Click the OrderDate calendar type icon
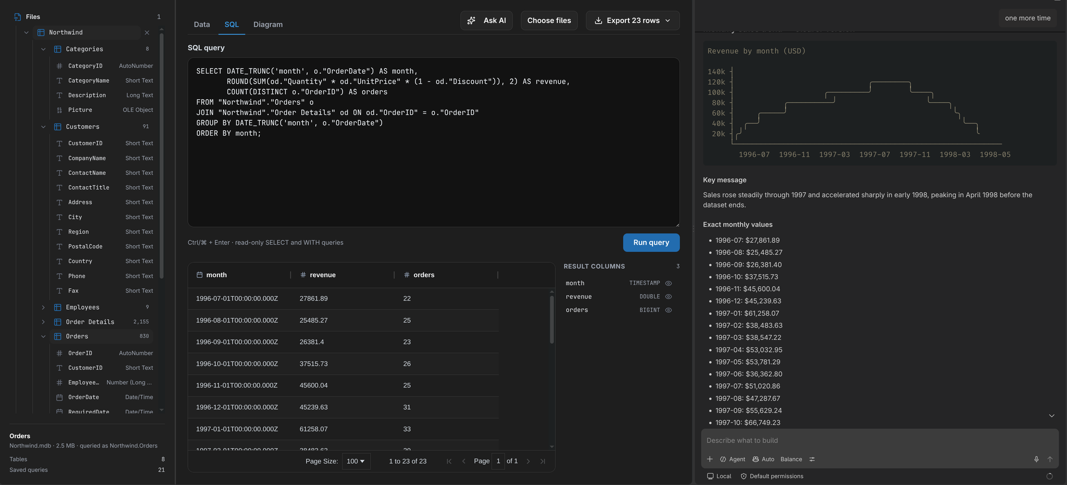Viewport: 1067px width, 485px height. (59, 398)
